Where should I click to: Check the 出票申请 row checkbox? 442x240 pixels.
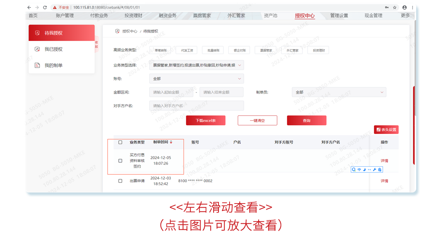pos(120,181)
